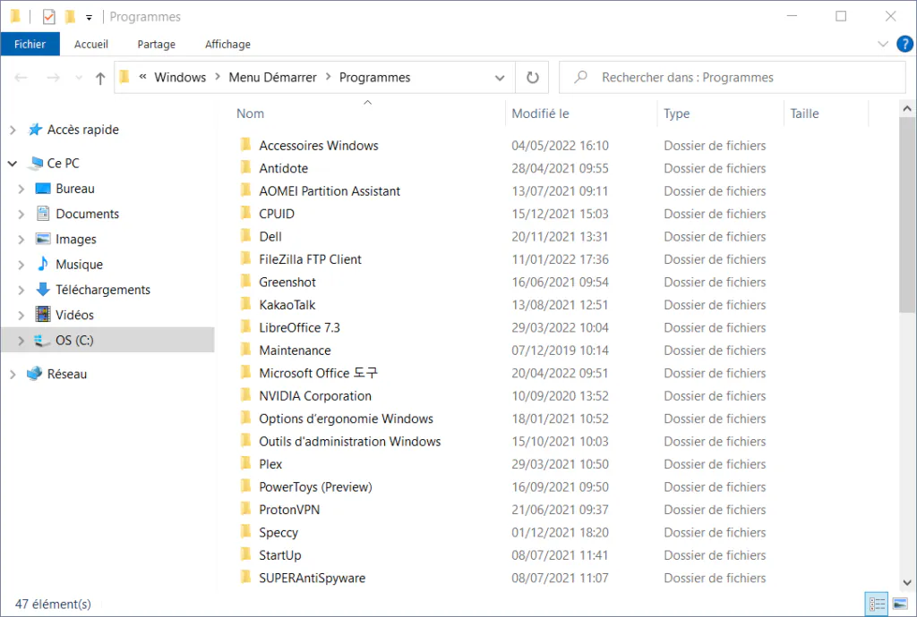This screenshot has height=617, width=917.
Task: Switch to the Affichage ribbon tab
Action: (x=227, y=45)
